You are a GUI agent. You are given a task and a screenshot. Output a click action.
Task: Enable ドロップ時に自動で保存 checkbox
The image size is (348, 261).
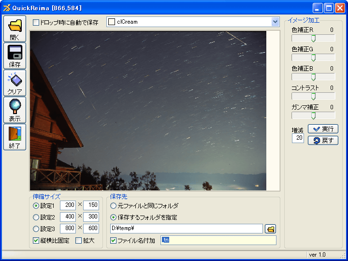(x=36, y=22)
